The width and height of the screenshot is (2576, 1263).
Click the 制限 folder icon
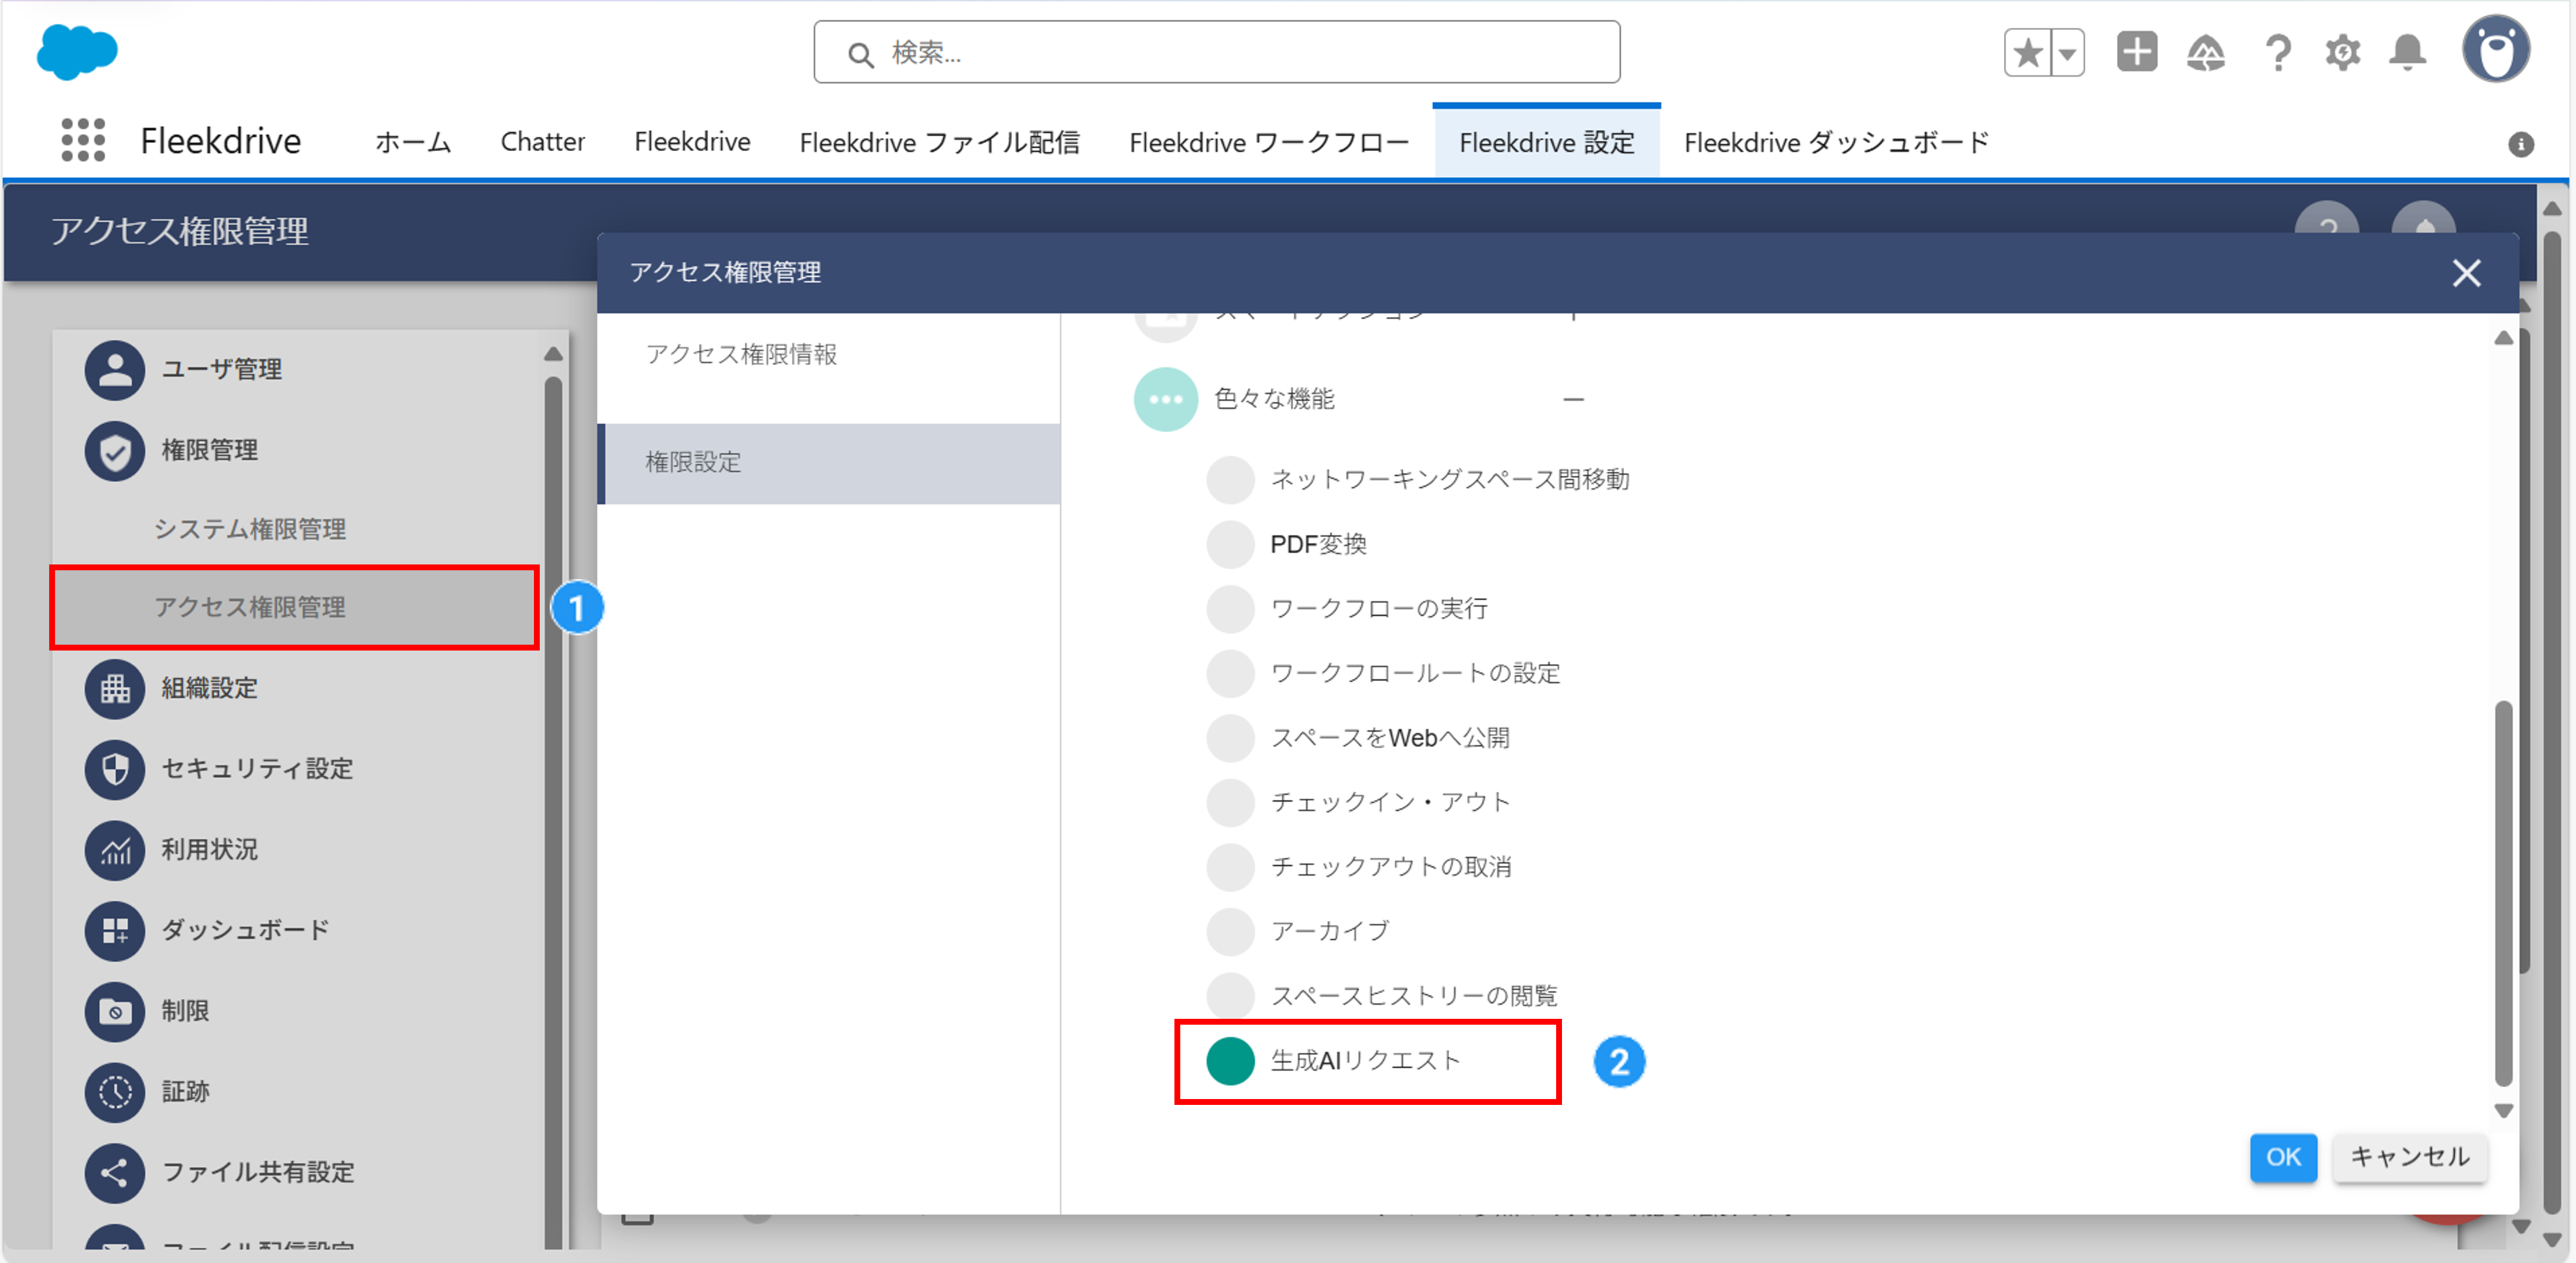click(115, 1011)
